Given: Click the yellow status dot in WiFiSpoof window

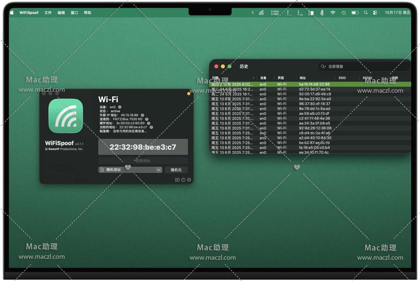Looking at the screenshot, I should tap(189, 94).
